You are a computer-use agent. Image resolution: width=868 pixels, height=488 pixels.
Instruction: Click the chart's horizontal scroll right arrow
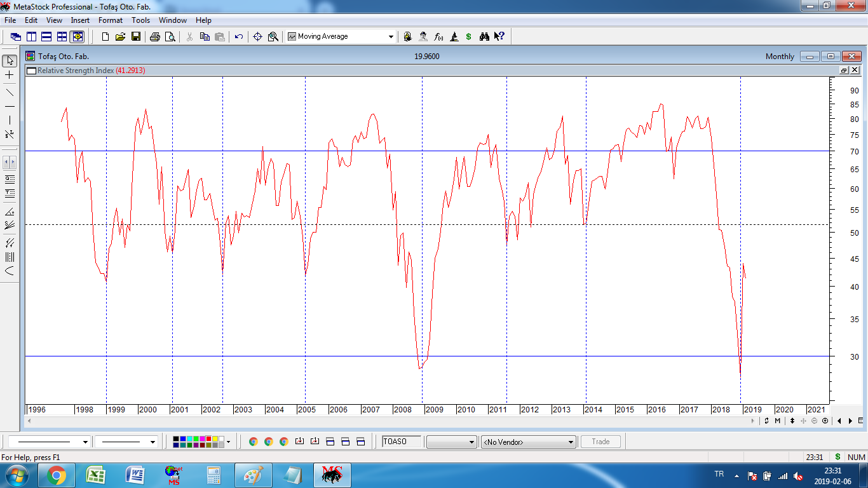pos(753,421)
